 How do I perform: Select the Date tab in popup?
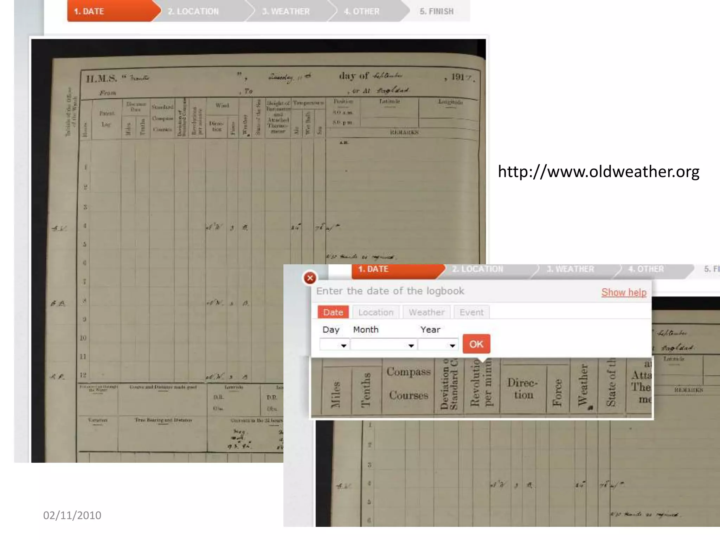click(333, 312)
